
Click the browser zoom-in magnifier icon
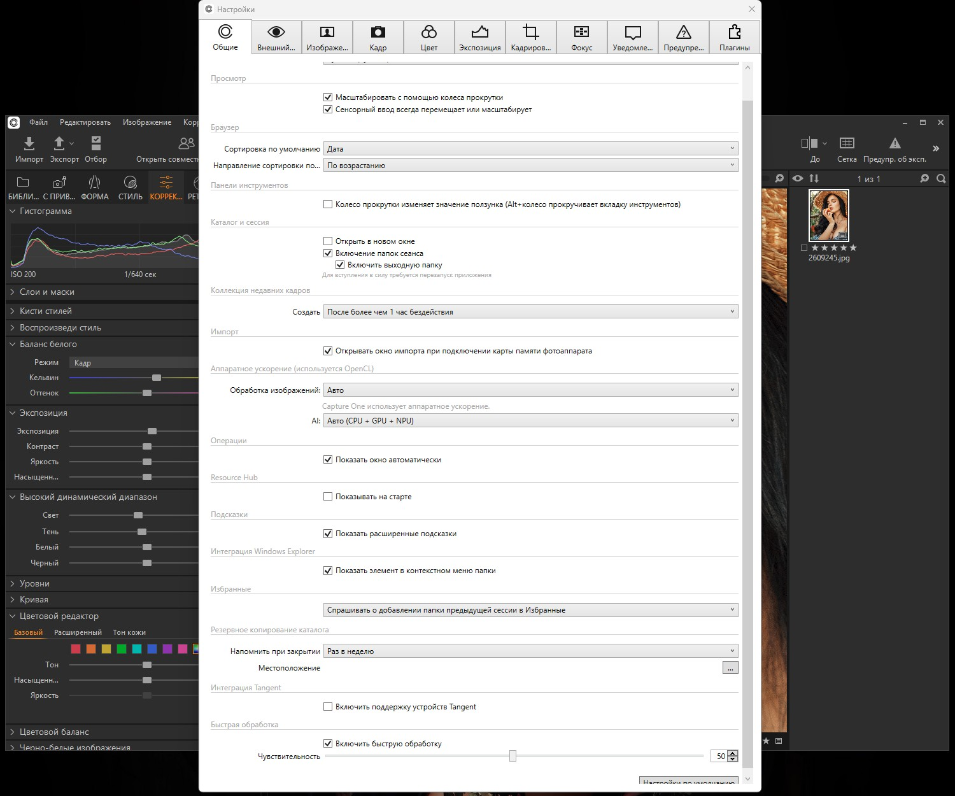pos(924,179)
